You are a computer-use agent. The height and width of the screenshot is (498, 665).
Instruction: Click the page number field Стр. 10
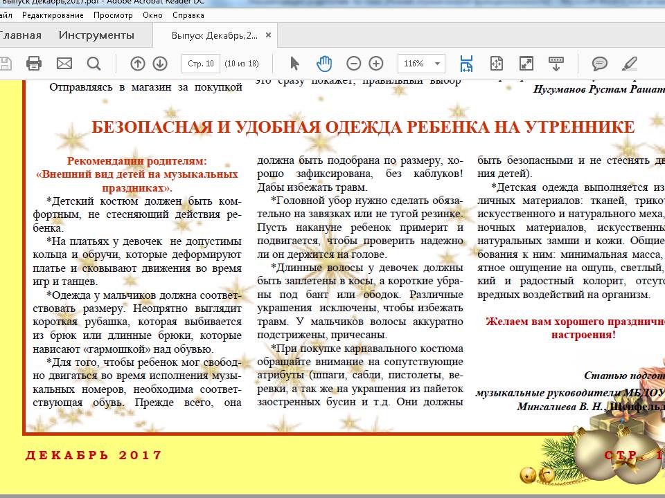(201, 64)
